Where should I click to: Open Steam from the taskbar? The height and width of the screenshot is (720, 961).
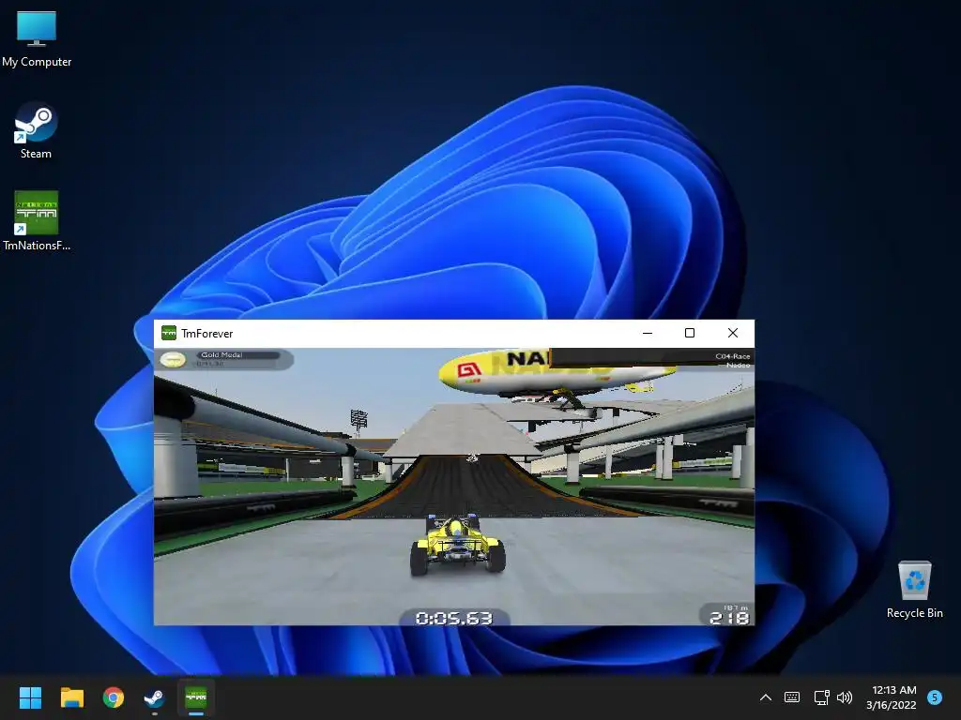(x=155, y=697)
